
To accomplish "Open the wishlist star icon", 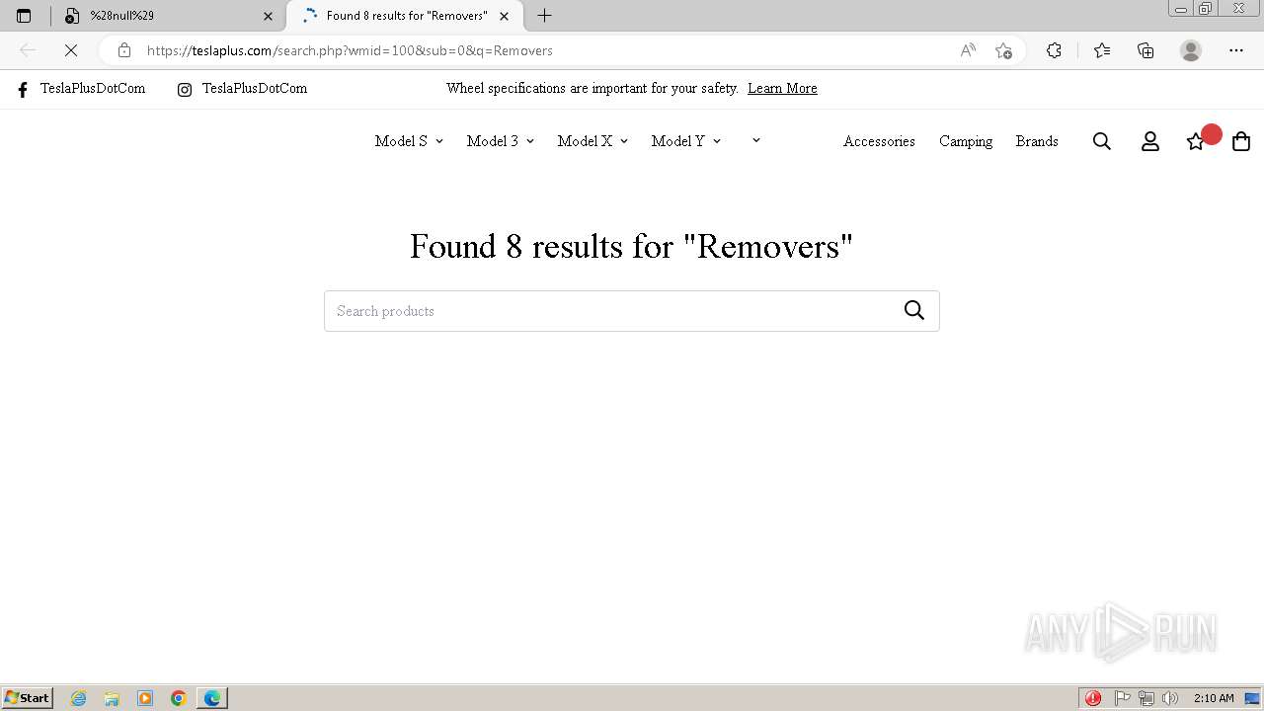I will [1196, 141].
